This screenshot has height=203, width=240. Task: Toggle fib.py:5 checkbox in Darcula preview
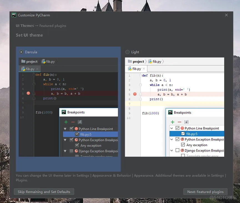click(77, 134)
